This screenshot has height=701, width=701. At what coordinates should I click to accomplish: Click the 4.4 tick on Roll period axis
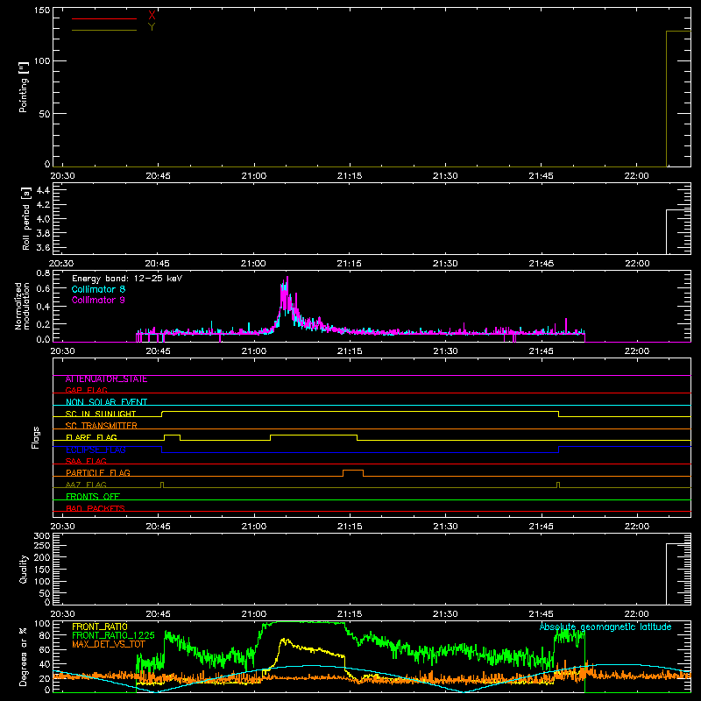coord(43,190)
